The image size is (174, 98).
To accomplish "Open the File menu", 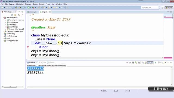I will [x=2, y=4].
